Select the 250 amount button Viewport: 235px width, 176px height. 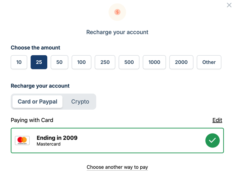[x=105, y=62]
